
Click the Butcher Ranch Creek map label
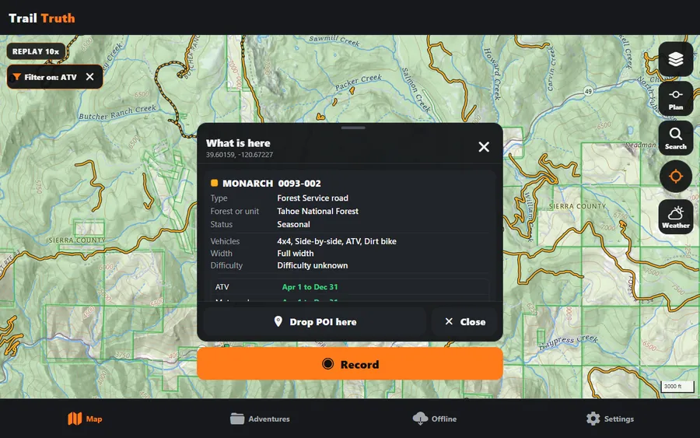(x=117, y=113)
